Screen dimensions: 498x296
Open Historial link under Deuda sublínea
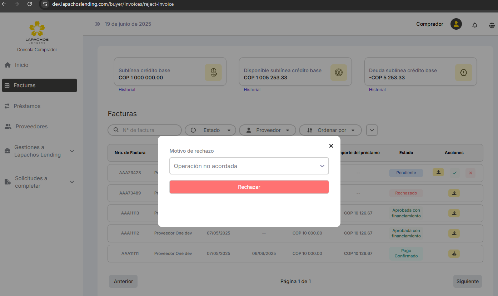click(x=377, y=90)
